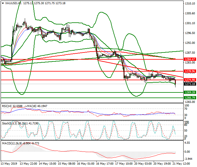
Task: Click the 14 May 15:00 time label
Action: pos(47,164)
